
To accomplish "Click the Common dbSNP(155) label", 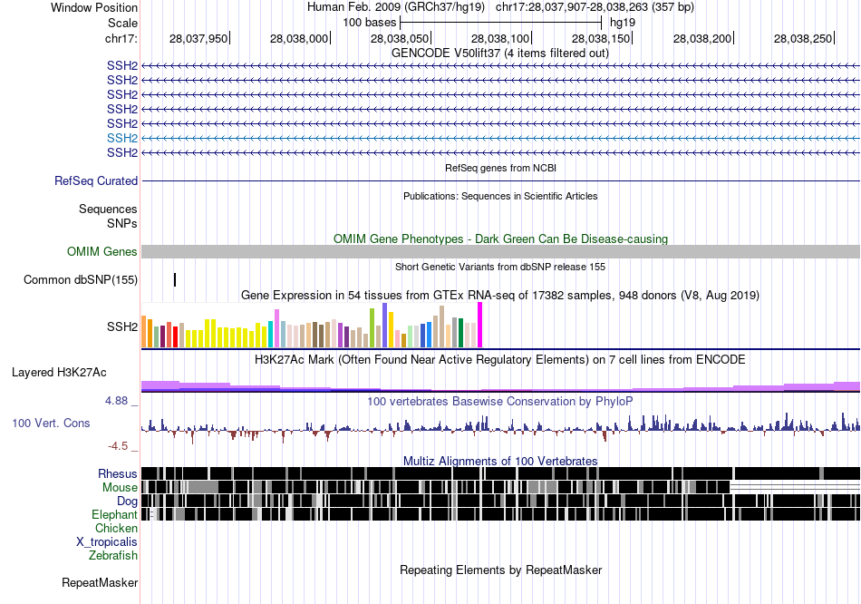I will tap(81, 279).
